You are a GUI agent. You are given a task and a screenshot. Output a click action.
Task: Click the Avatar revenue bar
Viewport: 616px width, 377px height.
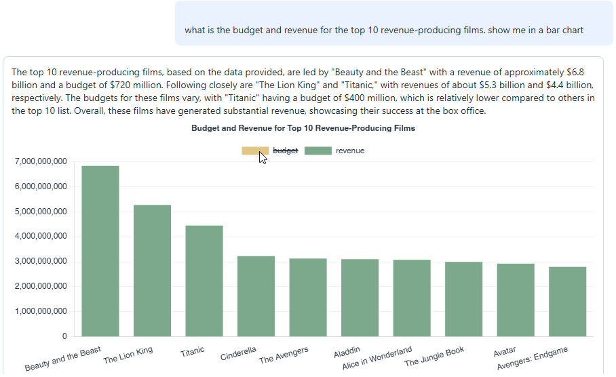point(516,300)
